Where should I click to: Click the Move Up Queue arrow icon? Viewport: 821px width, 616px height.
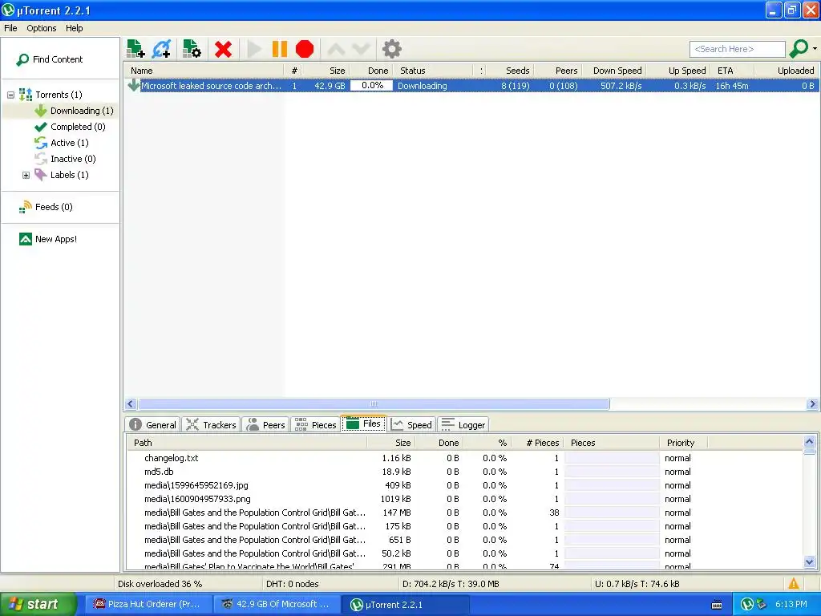point(336,50)
